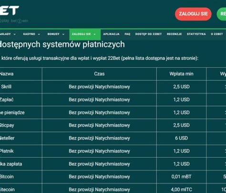Select the highlighted Zaloguj sie nav item
226x193 pixels.
pos(85,34)
